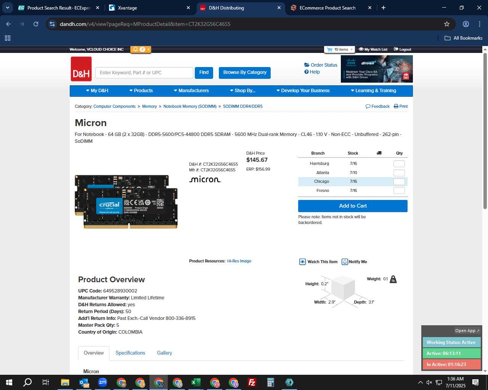Click Fresno quantity field
The image size is (488, 390).
(x=399, y=190)
